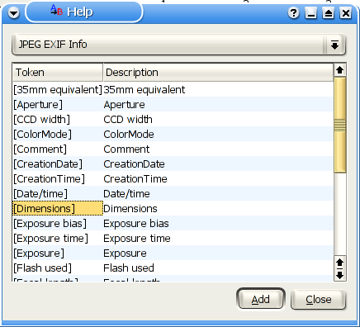
Task: Click the Flash used description cell
Action: (218, 268)
